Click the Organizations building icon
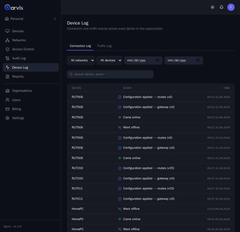Screen dimensions: 240x232 tap(7, 91)
